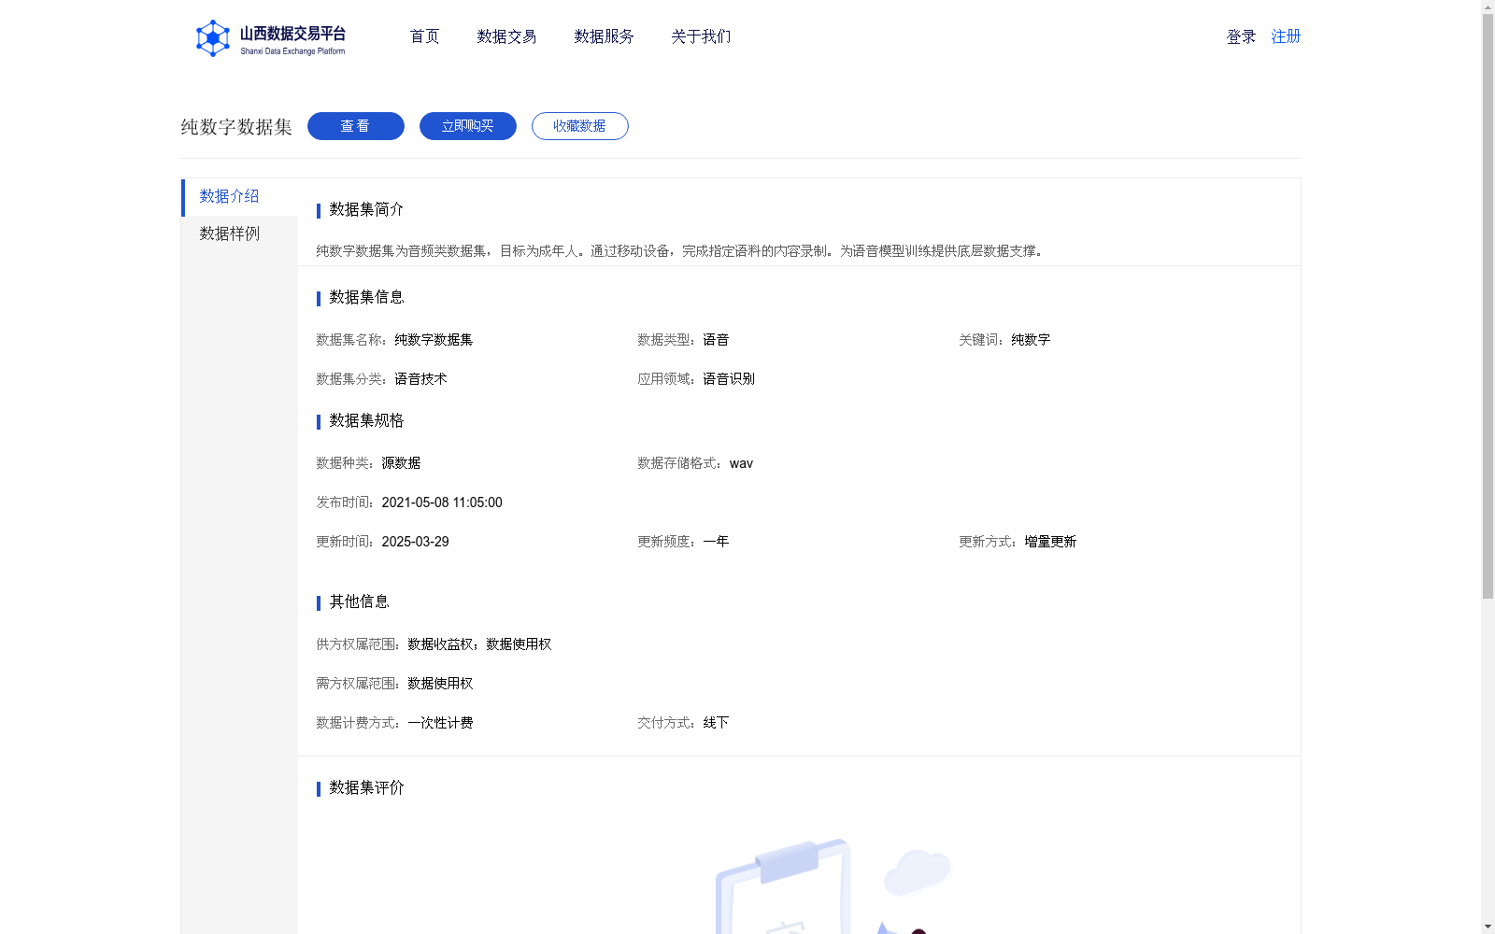Click the scrollbar down arrow
This screenshot has width=1495, height=934.
tap(1488, 927)
